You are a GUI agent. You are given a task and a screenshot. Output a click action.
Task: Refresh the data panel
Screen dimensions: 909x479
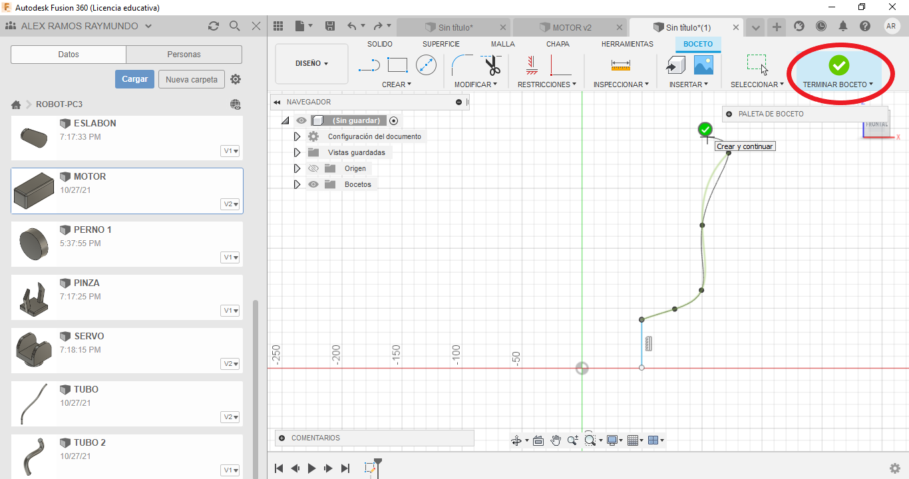[x=213, y=26]
